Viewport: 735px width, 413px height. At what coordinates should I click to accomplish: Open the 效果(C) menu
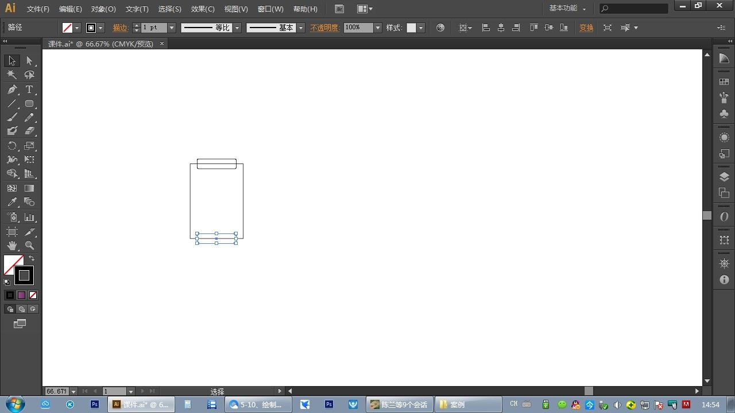[203, 9]
